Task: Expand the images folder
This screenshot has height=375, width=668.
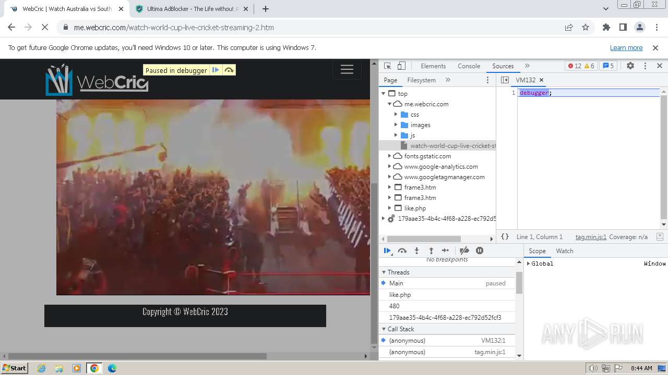Action: 396,125
